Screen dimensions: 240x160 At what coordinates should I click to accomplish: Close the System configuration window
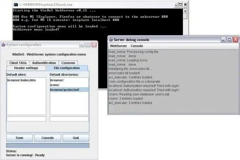94,45
